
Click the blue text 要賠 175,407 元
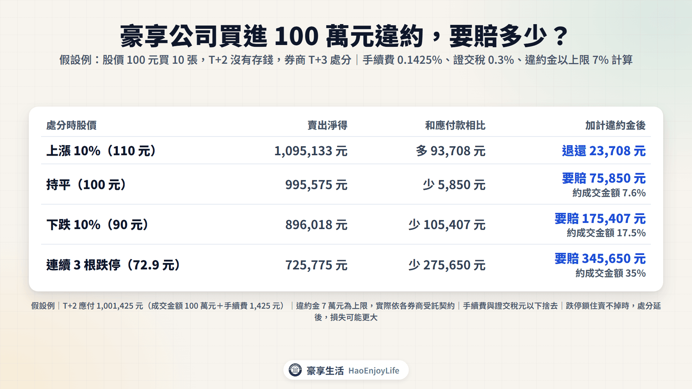tap(600, 219)
